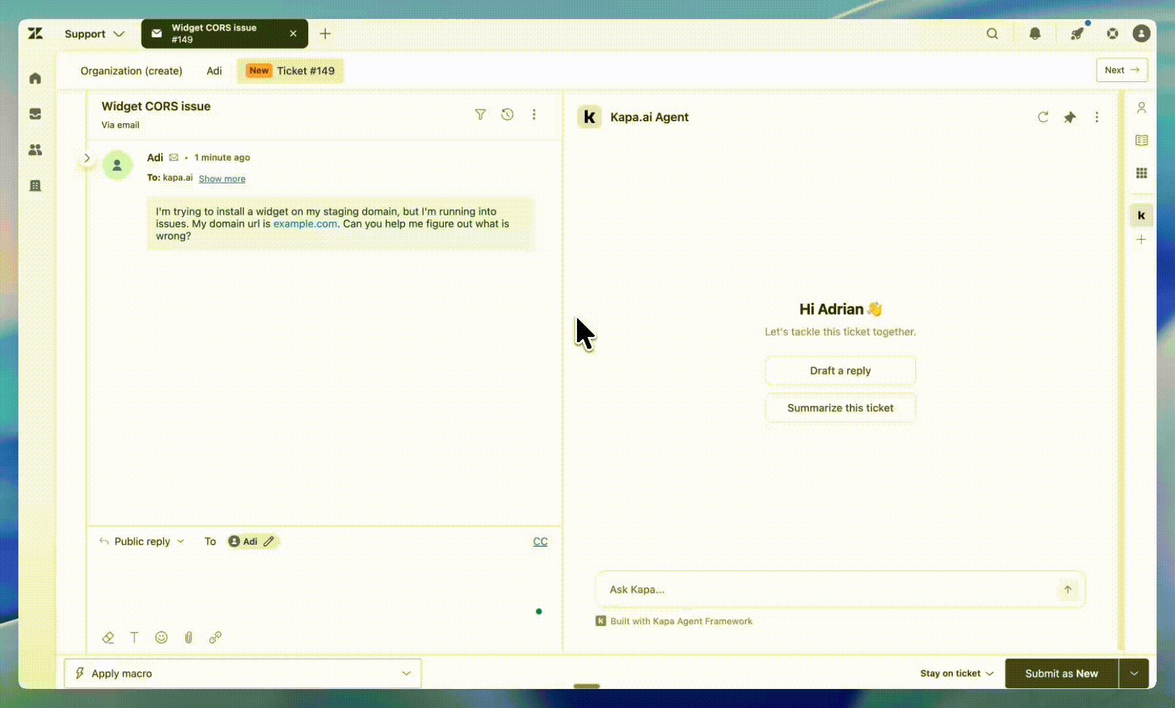Open the Organizations building icon in sidebar

[35, 186]
